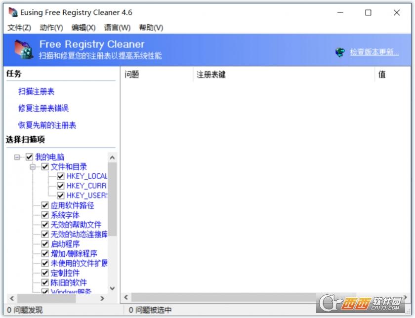
Task: Uncheck the HKEY_LOCAL checkbox
Action: point(60,176)
